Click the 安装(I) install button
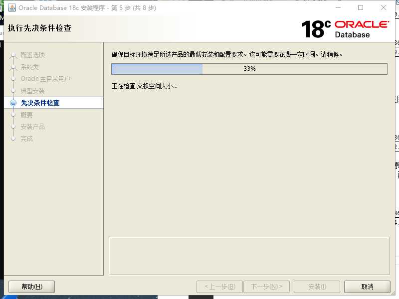Screen dimensions: 399x299 click(317, 287)
